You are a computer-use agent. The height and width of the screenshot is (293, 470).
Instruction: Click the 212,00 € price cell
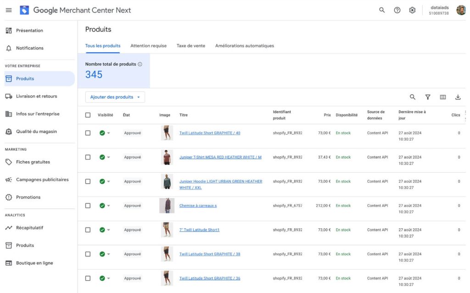(323, 206)
